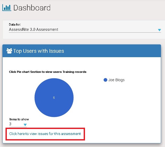Click the Dashboard bar chart icon

pos(7,8)
